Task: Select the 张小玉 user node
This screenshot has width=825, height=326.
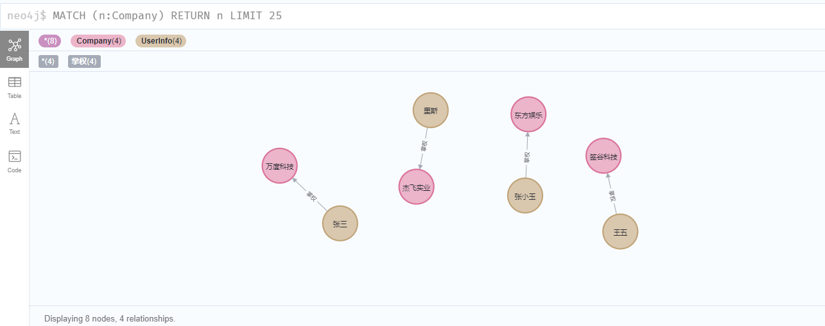Action: point(525,195)
